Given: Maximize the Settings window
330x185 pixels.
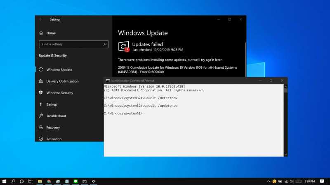Looking at the screenshot, I should 230,19.
